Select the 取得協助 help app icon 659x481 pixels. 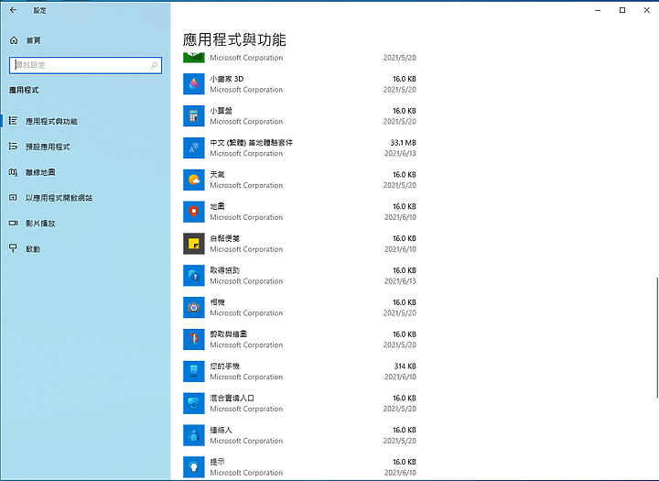click(x=194, y=276)
